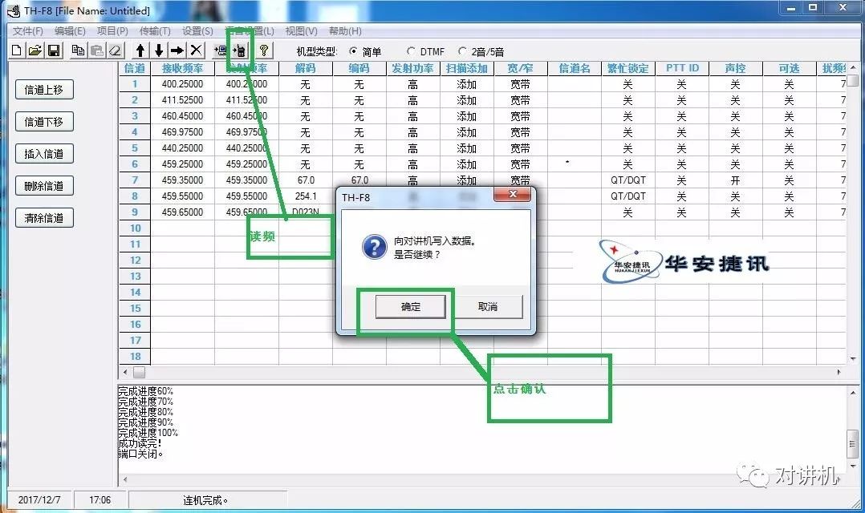Open Help using the question mark icon
Screen dimensions: 865x513
click(x=265, y=50)
